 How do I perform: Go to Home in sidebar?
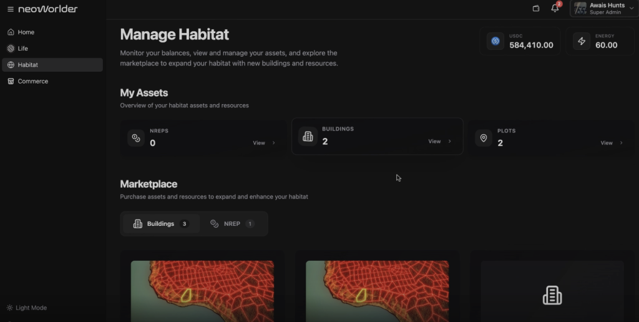[26, 32]
